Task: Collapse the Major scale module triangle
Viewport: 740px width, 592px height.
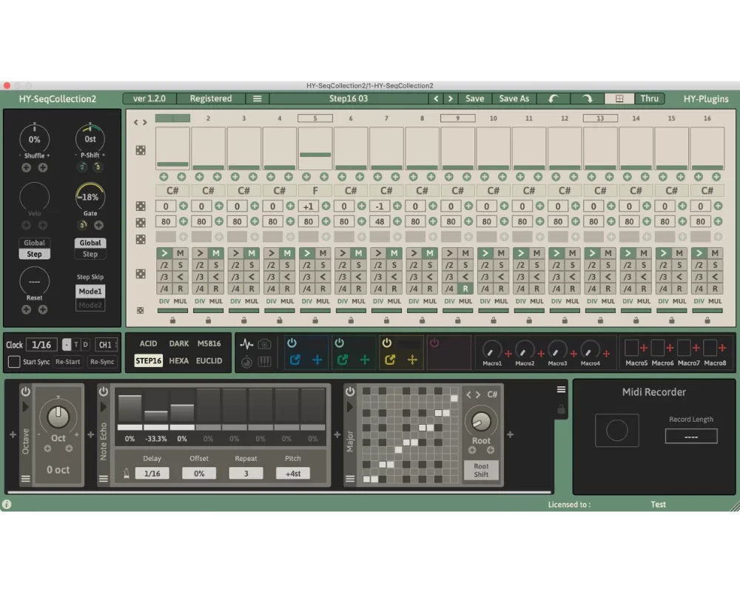Action: coord(350,407)
